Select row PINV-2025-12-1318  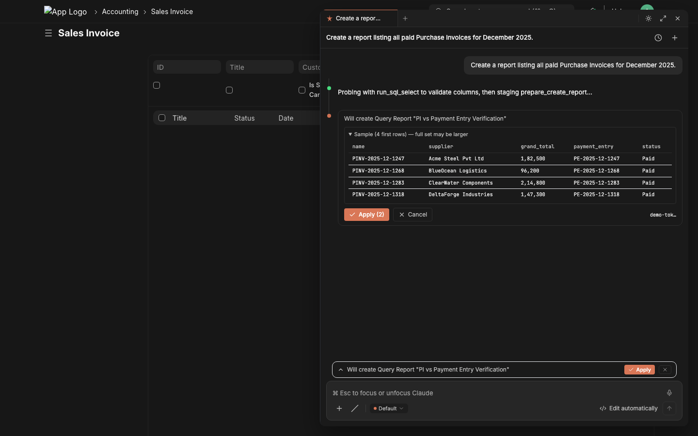(x=510, y=195)
